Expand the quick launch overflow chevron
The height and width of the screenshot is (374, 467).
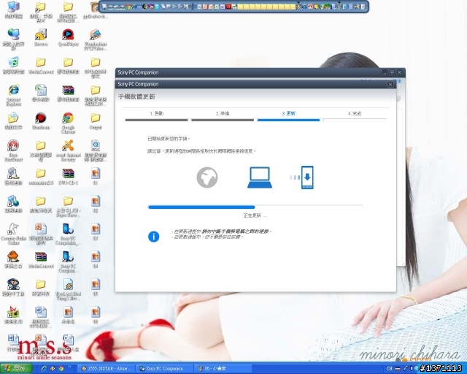tap(70, 367)
